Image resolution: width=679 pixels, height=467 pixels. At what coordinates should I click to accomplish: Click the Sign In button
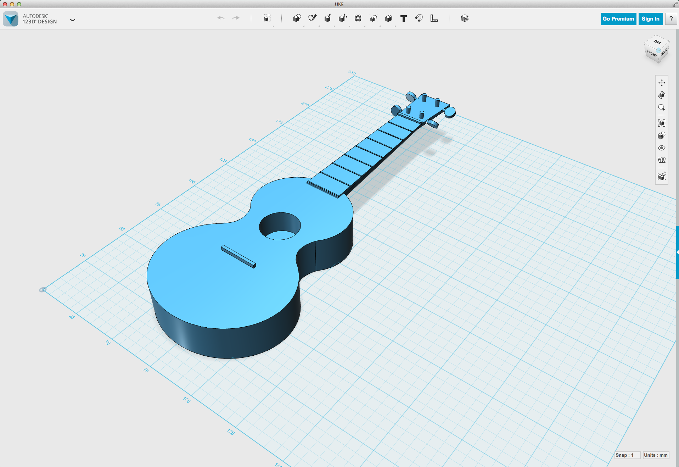coord(651,19)
